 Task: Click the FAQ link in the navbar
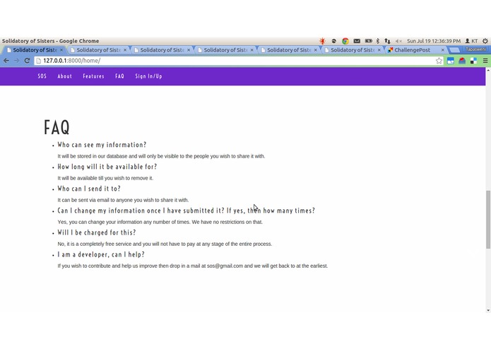[x=119, y=76]
